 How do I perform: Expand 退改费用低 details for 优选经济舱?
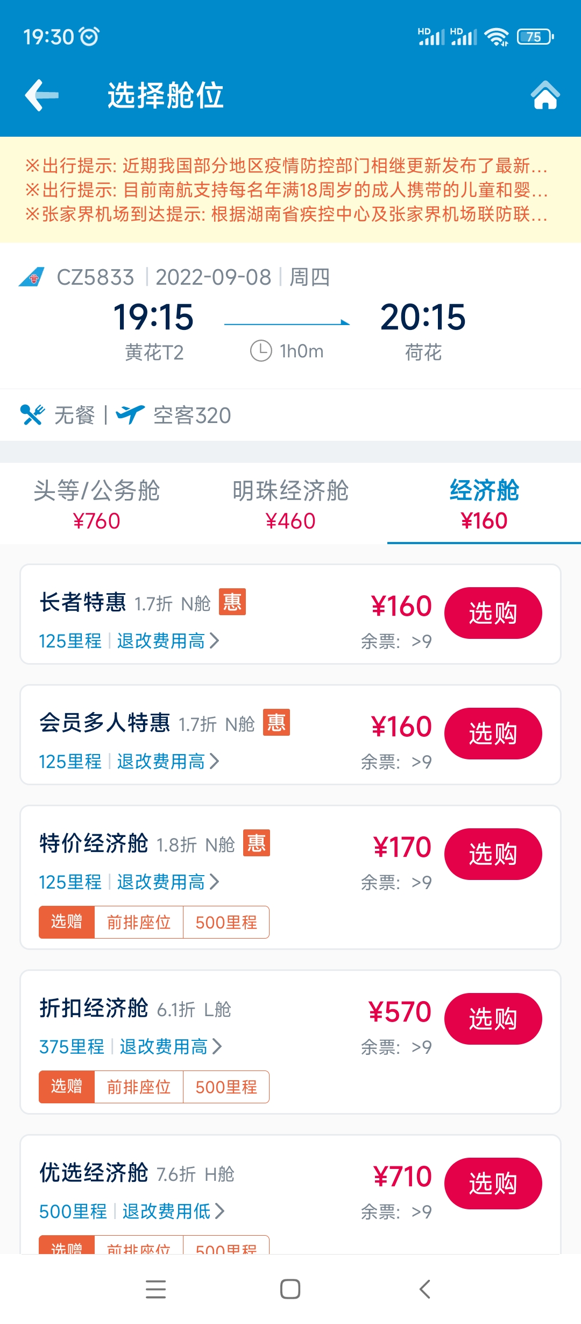coord(173,1212)
